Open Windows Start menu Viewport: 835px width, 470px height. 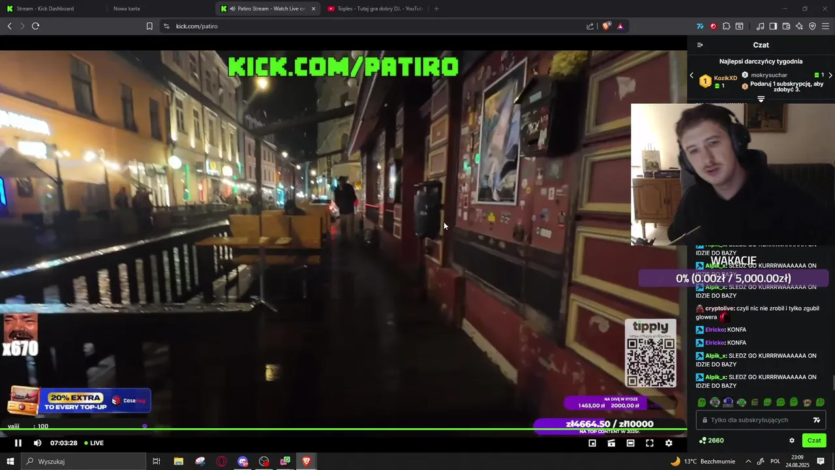click(x=10, y=462)
